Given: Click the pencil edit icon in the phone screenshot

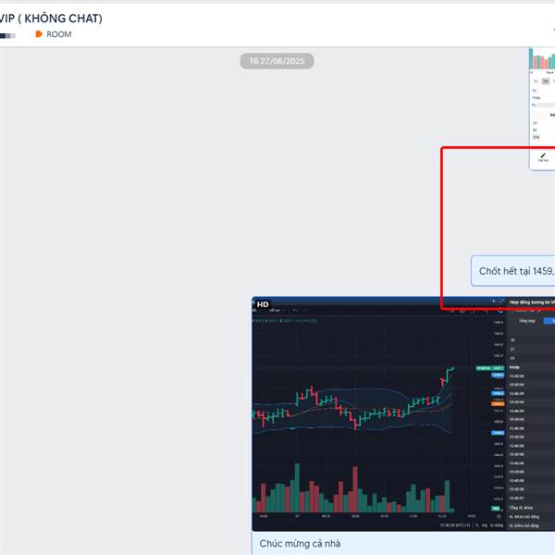Looking at the screenshot, I should pos(543,155).
